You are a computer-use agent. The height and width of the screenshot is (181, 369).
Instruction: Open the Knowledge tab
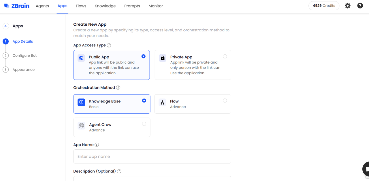click(105, 6)
